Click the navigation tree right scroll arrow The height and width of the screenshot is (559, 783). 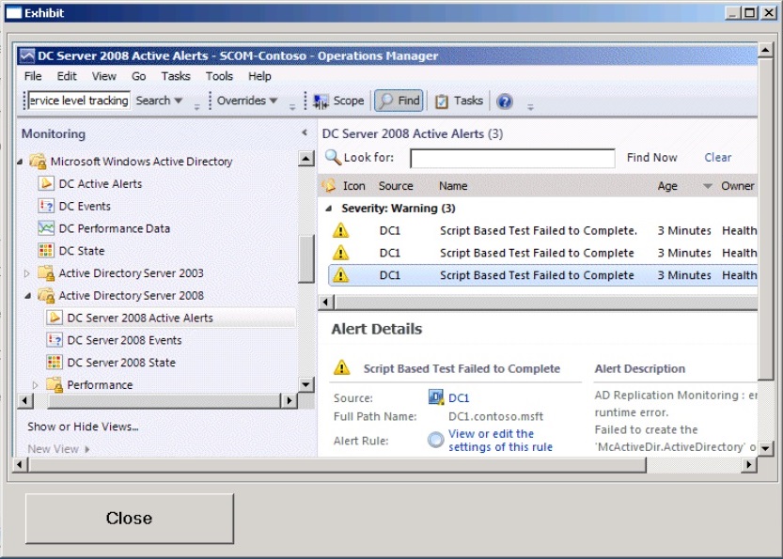tap(289, 400)
